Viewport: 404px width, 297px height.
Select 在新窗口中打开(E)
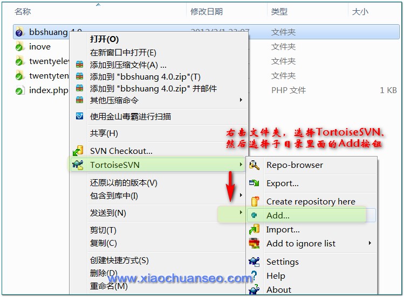123,53
